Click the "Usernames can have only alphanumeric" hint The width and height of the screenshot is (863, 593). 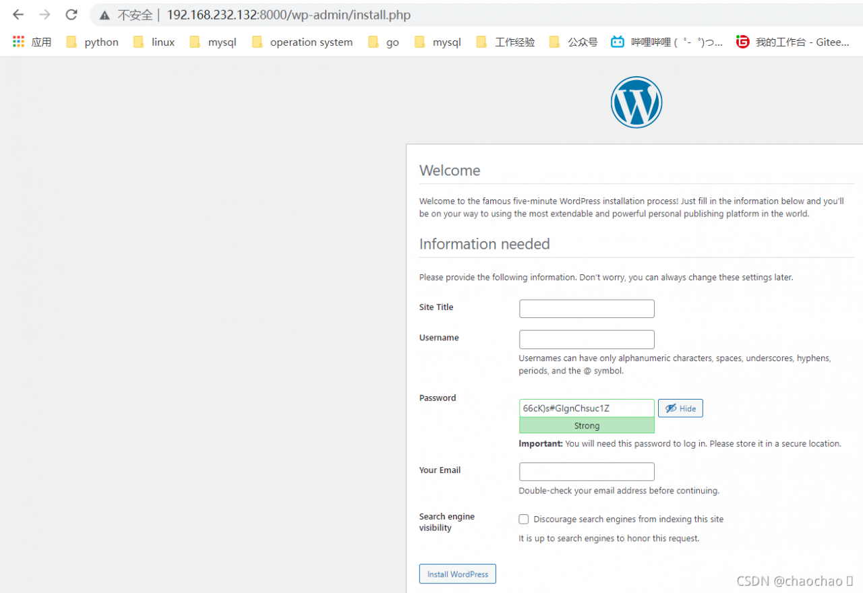point(675,365)
